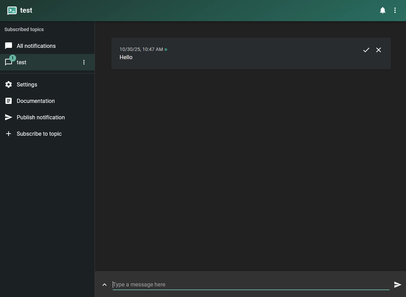This screenshot has width=406, height=297.
Task: Click the test topic chat bubble icon
Action: tap(9, 62)
